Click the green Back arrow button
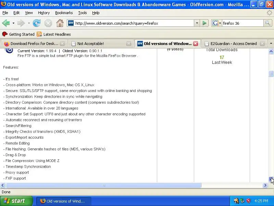274x206 pixels. pos(6,23)
